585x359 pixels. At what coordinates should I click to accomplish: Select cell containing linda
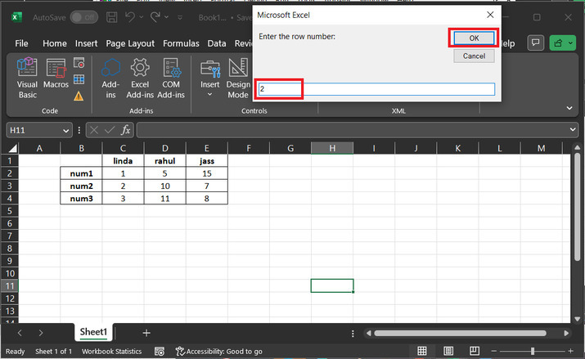tap(123, 160)
